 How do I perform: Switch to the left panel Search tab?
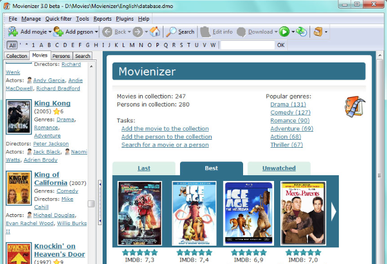click(x=83, y=56)
